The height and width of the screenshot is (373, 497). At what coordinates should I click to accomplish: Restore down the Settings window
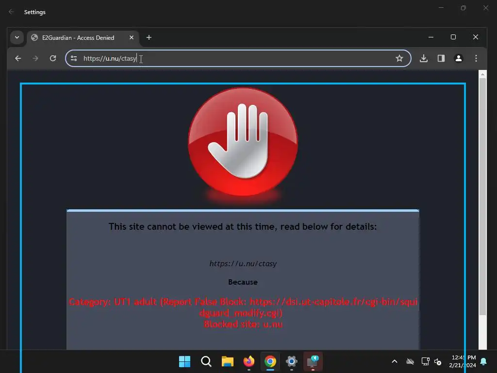click(x=464, y=8)
